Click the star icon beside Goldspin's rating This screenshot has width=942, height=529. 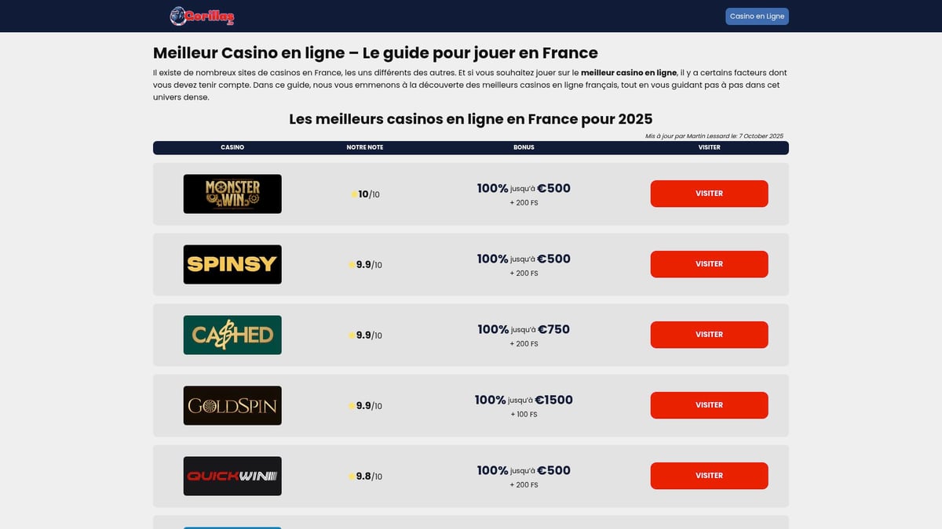352,405
